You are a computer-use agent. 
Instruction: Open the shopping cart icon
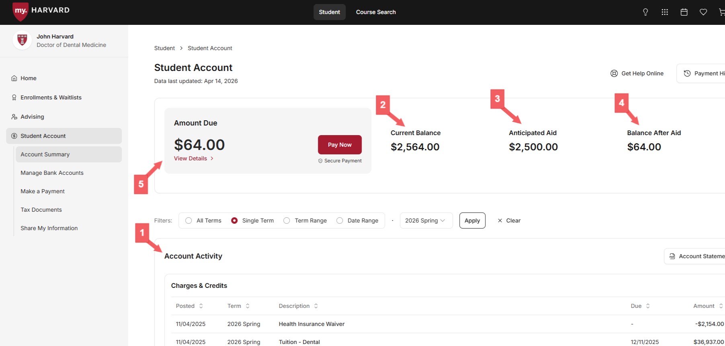click(722, 12)
